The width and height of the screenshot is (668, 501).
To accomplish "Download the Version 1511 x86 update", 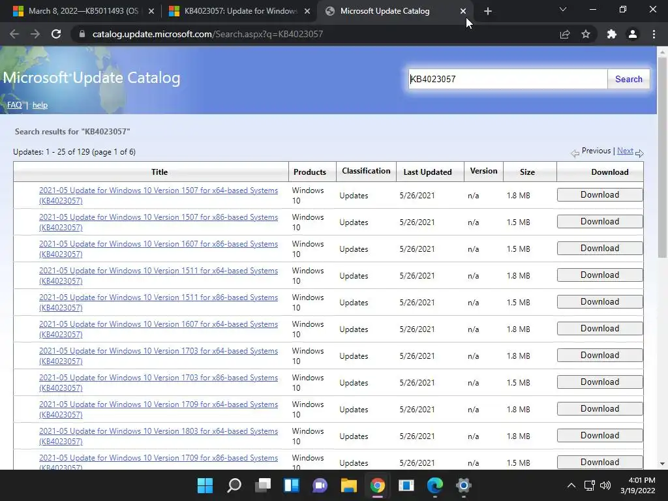I will point(600,301).
